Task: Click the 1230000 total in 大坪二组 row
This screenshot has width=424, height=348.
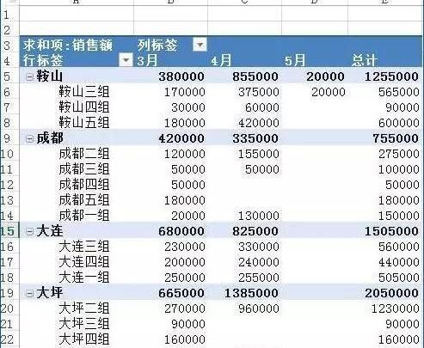Action: [396, 308]
